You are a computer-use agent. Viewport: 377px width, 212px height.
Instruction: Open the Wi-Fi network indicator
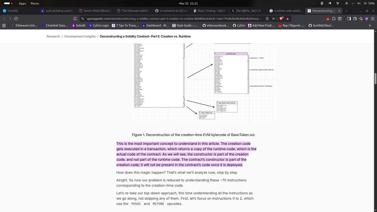353,3
